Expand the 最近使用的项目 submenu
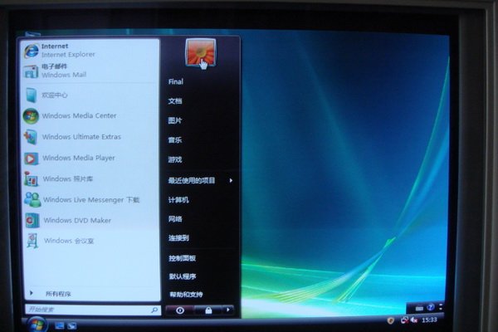This screenshot has width=498, height=332. [201, 180]
